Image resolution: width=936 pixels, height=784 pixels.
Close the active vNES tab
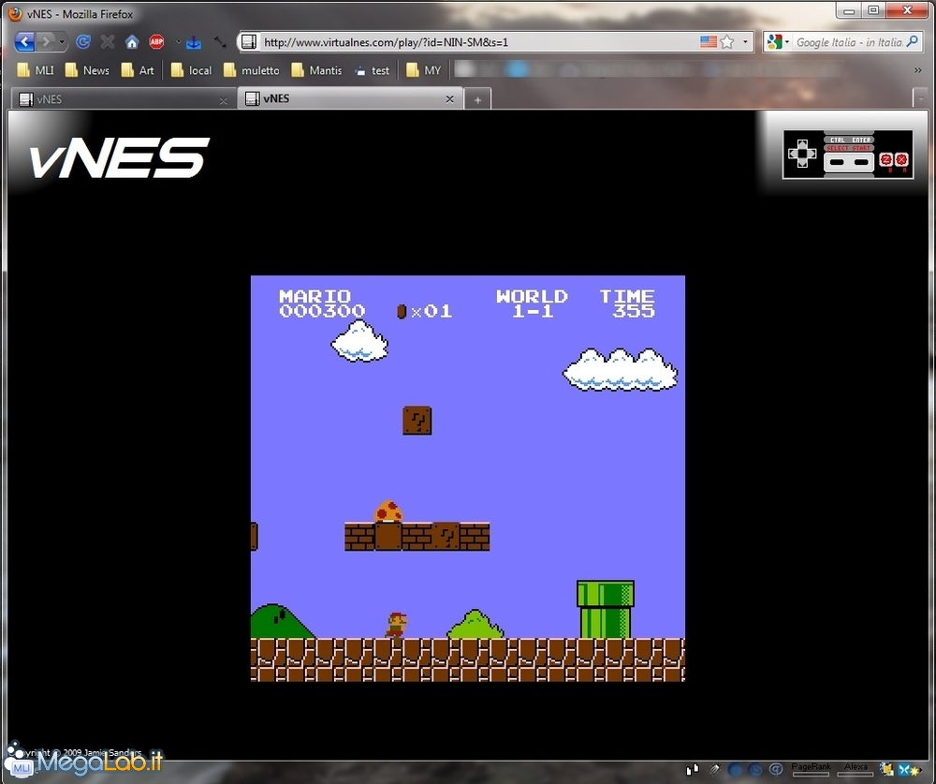449,99
